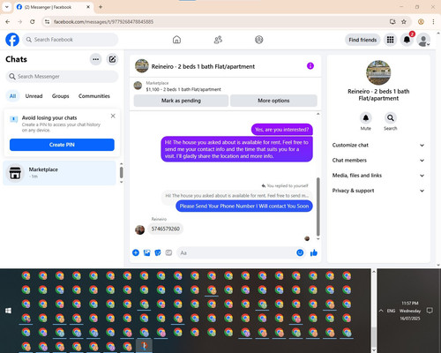Screen dimensions: 441x353
Task: Click the Find friends button
Action: [363, 40]
